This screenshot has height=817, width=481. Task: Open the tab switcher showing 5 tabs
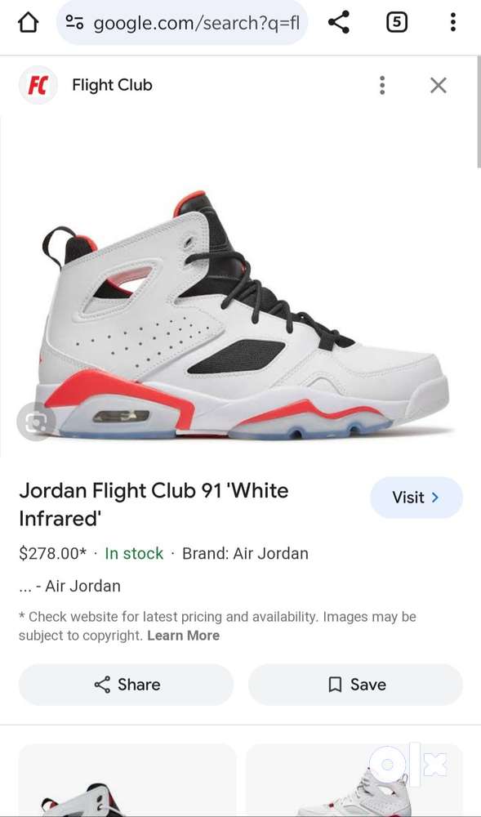click(397, 22)
